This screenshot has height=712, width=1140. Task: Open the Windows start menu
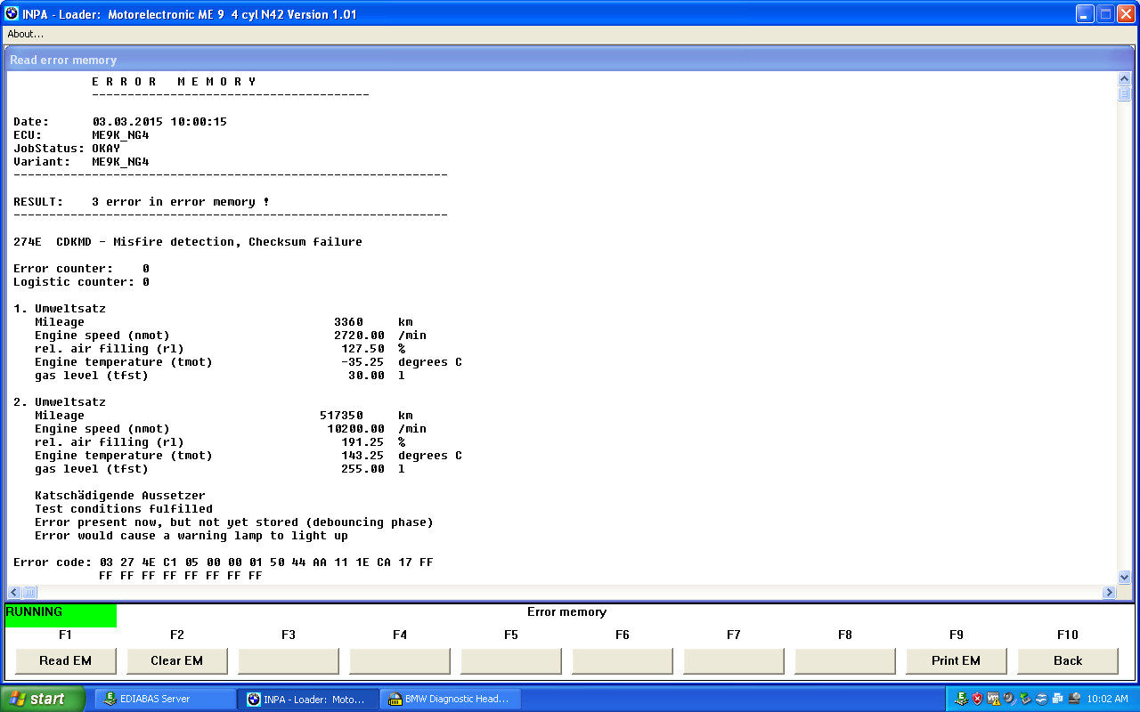[x=43, y=699]
